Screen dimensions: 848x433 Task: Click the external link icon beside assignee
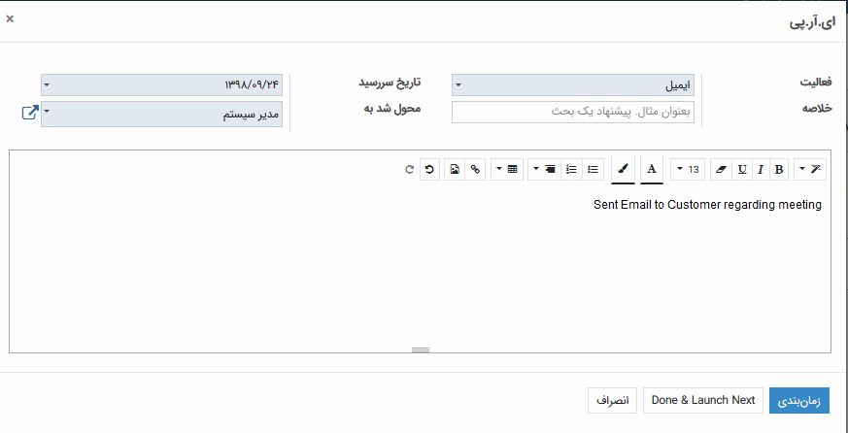point(30,113)
